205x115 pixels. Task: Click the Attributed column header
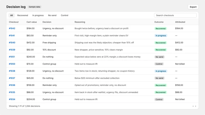click(180, 22)
